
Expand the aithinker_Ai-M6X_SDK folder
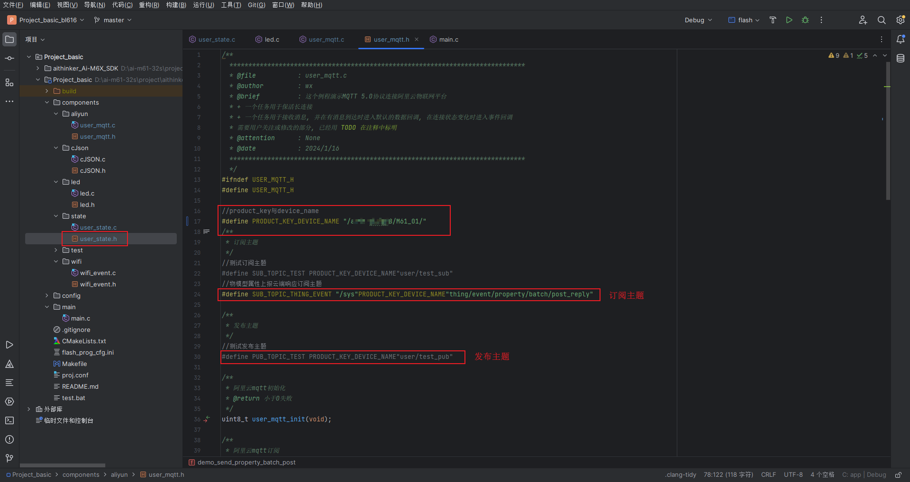point(38,68)
